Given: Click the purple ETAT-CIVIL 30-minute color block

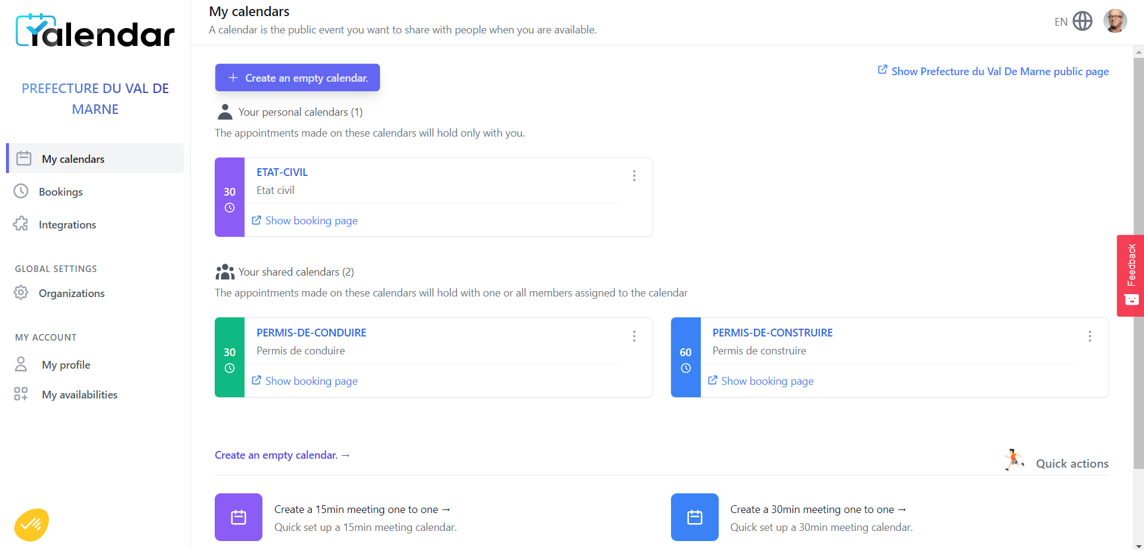Looking at the screenshot, I should pos(230,197).
